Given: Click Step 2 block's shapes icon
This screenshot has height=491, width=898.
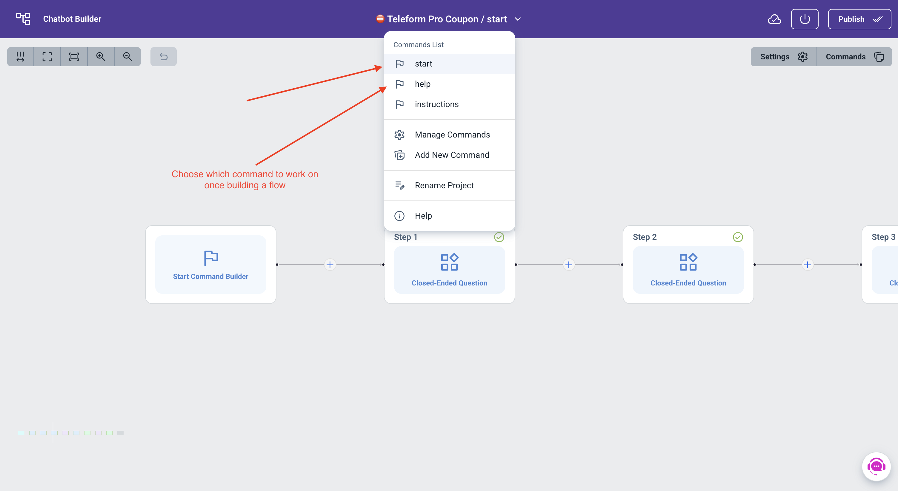Looking at the screenshot, I should (x=688, y=262).
